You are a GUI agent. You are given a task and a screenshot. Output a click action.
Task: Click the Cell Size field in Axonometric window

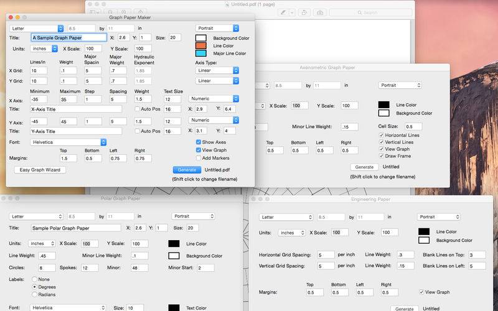tap(413, 127)
